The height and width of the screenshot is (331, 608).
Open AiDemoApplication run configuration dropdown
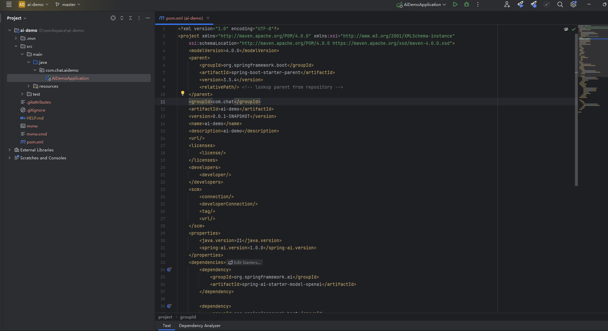(x=421, y=4)
